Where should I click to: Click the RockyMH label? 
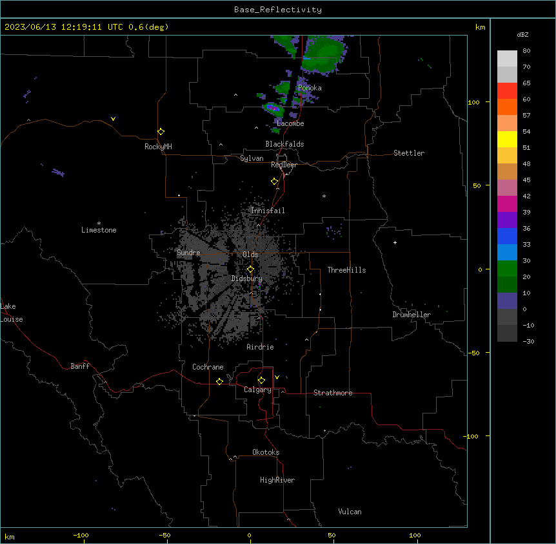tap(158, 147)
